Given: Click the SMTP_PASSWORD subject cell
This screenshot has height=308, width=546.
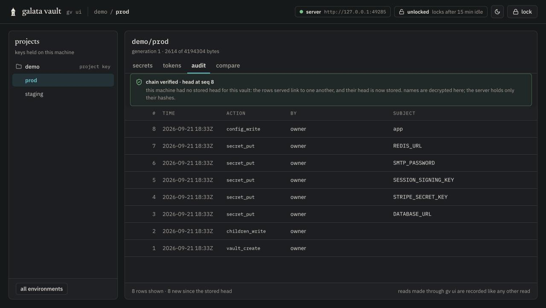Looking at the screenshot, I should coord(414,163).
